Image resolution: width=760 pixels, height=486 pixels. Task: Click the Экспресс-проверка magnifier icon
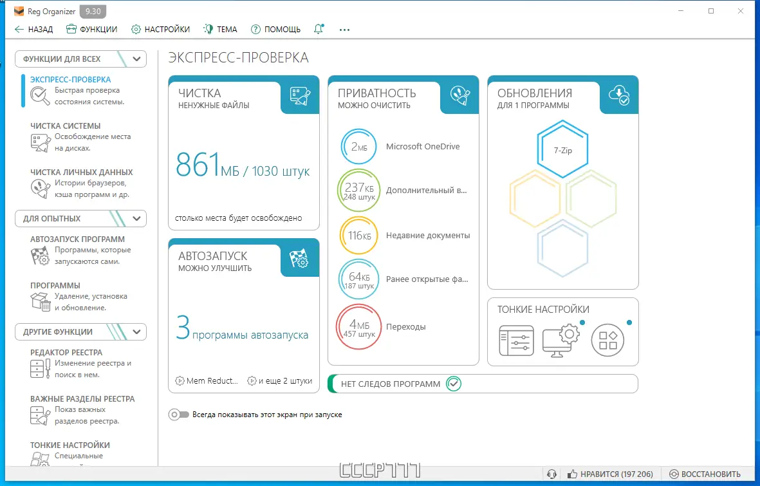(x=40, y=96)
